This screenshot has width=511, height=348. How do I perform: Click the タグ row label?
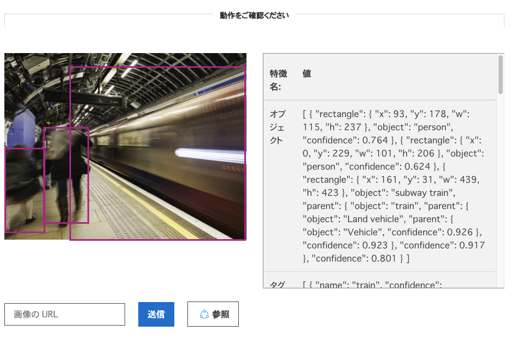pos(278,285)
